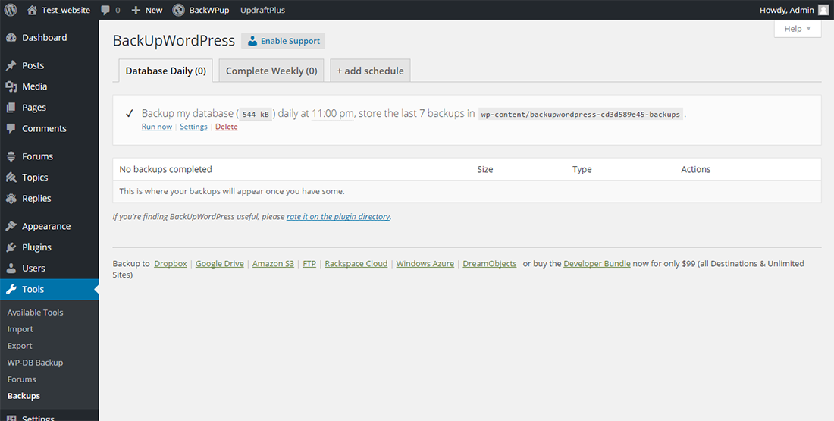
Task: Open the + add schedule tab
Action: 370,71
